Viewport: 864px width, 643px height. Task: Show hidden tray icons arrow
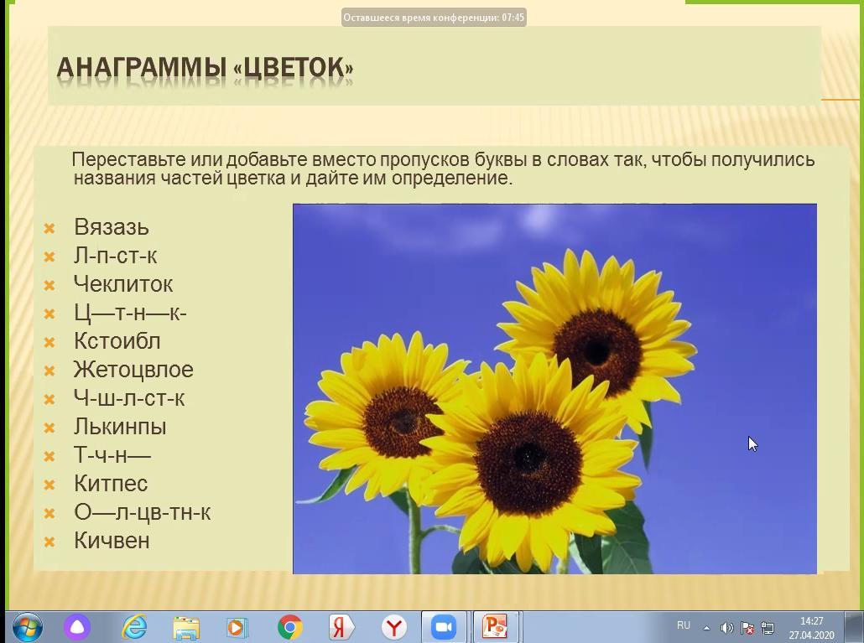(707, 628)
